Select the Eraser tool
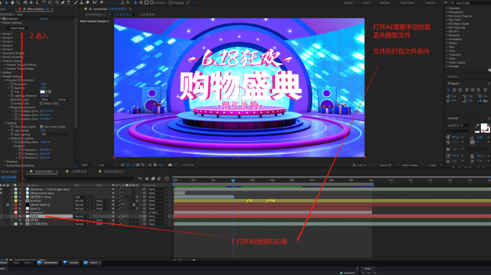 [x=88, y=2]
